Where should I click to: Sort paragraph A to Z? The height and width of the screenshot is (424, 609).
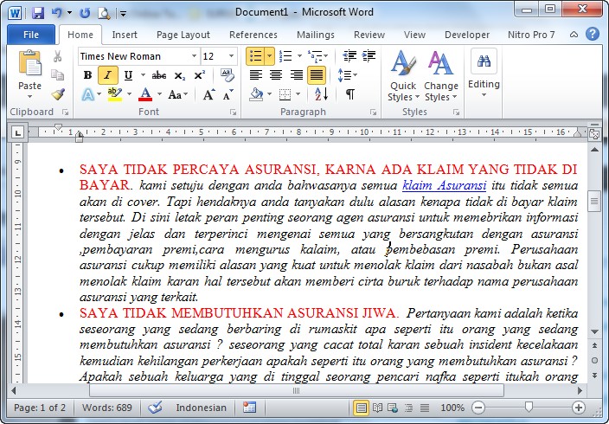click(x=321, y=93)
